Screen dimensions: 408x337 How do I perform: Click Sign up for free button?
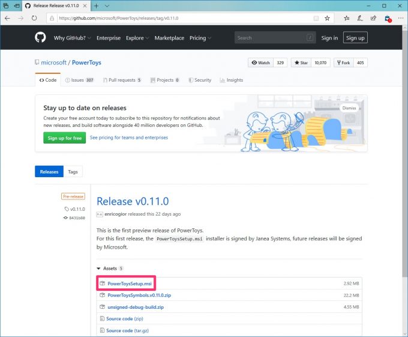point(65,138)
